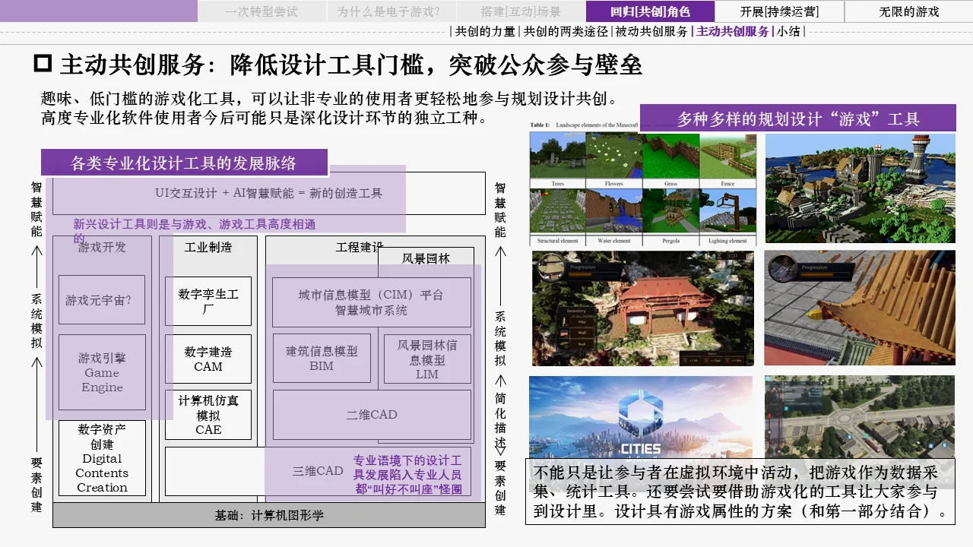Click the slide title 主动共创服务：降低设计工具门槛
The image size is (973, 547).
click(350, 65)
